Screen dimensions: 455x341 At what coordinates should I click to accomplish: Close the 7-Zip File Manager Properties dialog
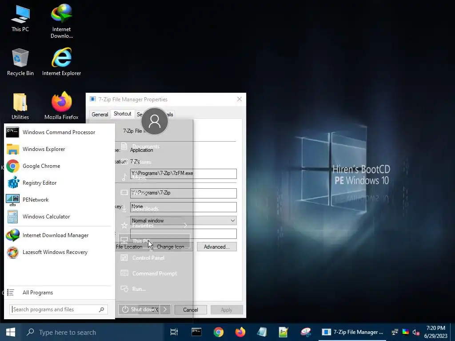point(239,99)
